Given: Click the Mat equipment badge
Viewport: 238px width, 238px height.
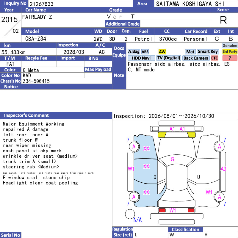Looking at the screenshot, I should (x=190, y=52).
